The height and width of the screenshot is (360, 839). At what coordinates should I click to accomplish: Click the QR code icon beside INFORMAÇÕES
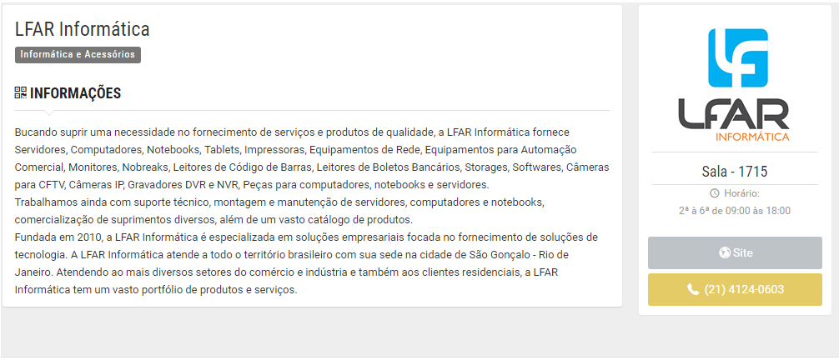pos(20,93)
